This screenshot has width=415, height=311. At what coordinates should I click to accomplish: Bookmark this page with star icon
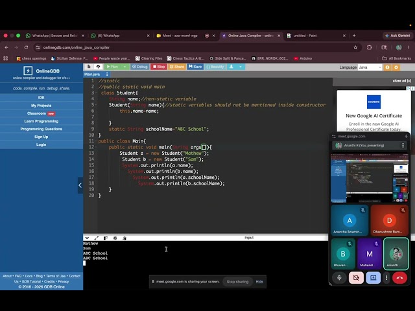click(355, 47)
